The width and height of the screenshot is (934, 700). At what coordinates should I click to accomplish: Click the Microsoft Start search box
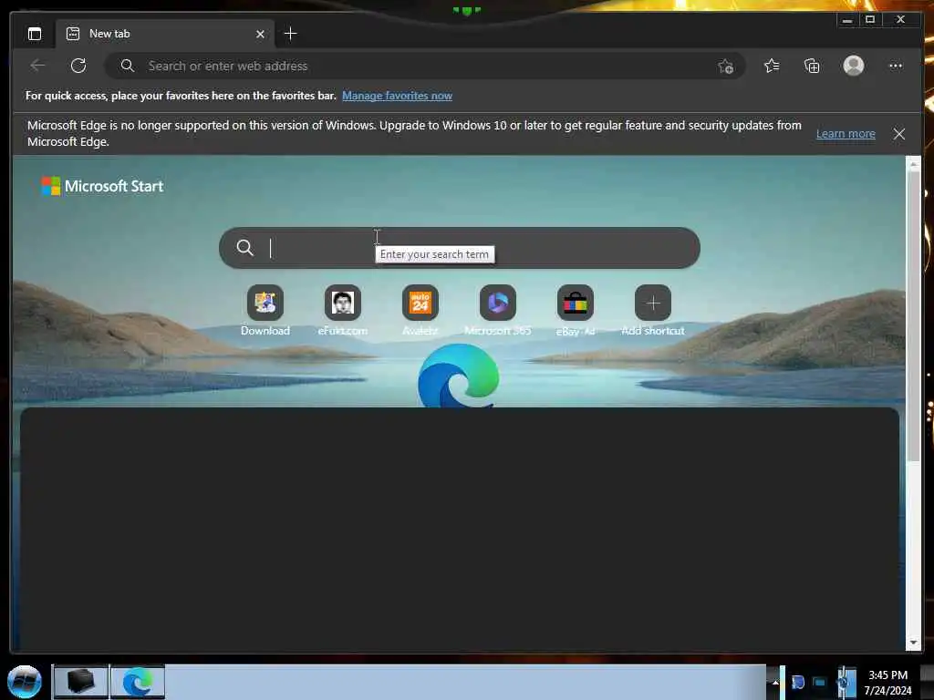[x=460, y=248]
